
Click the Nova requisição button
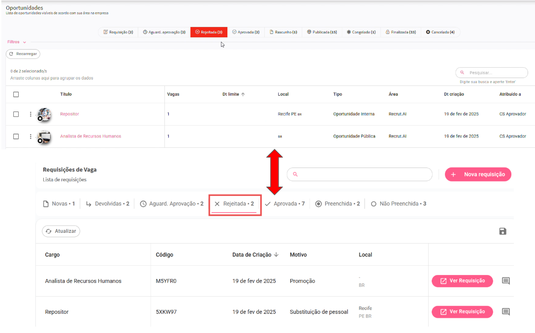click(x=478, y=174)
